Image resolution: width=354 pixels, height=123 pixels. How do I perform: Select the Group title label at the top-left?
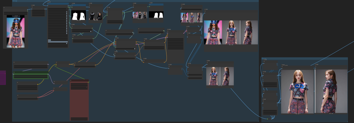pos(15,1)
